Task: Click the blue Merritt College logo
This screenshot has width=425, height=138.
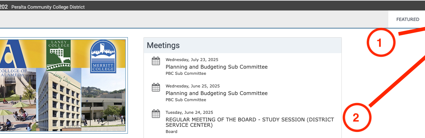Action: [x=103, y=57]
